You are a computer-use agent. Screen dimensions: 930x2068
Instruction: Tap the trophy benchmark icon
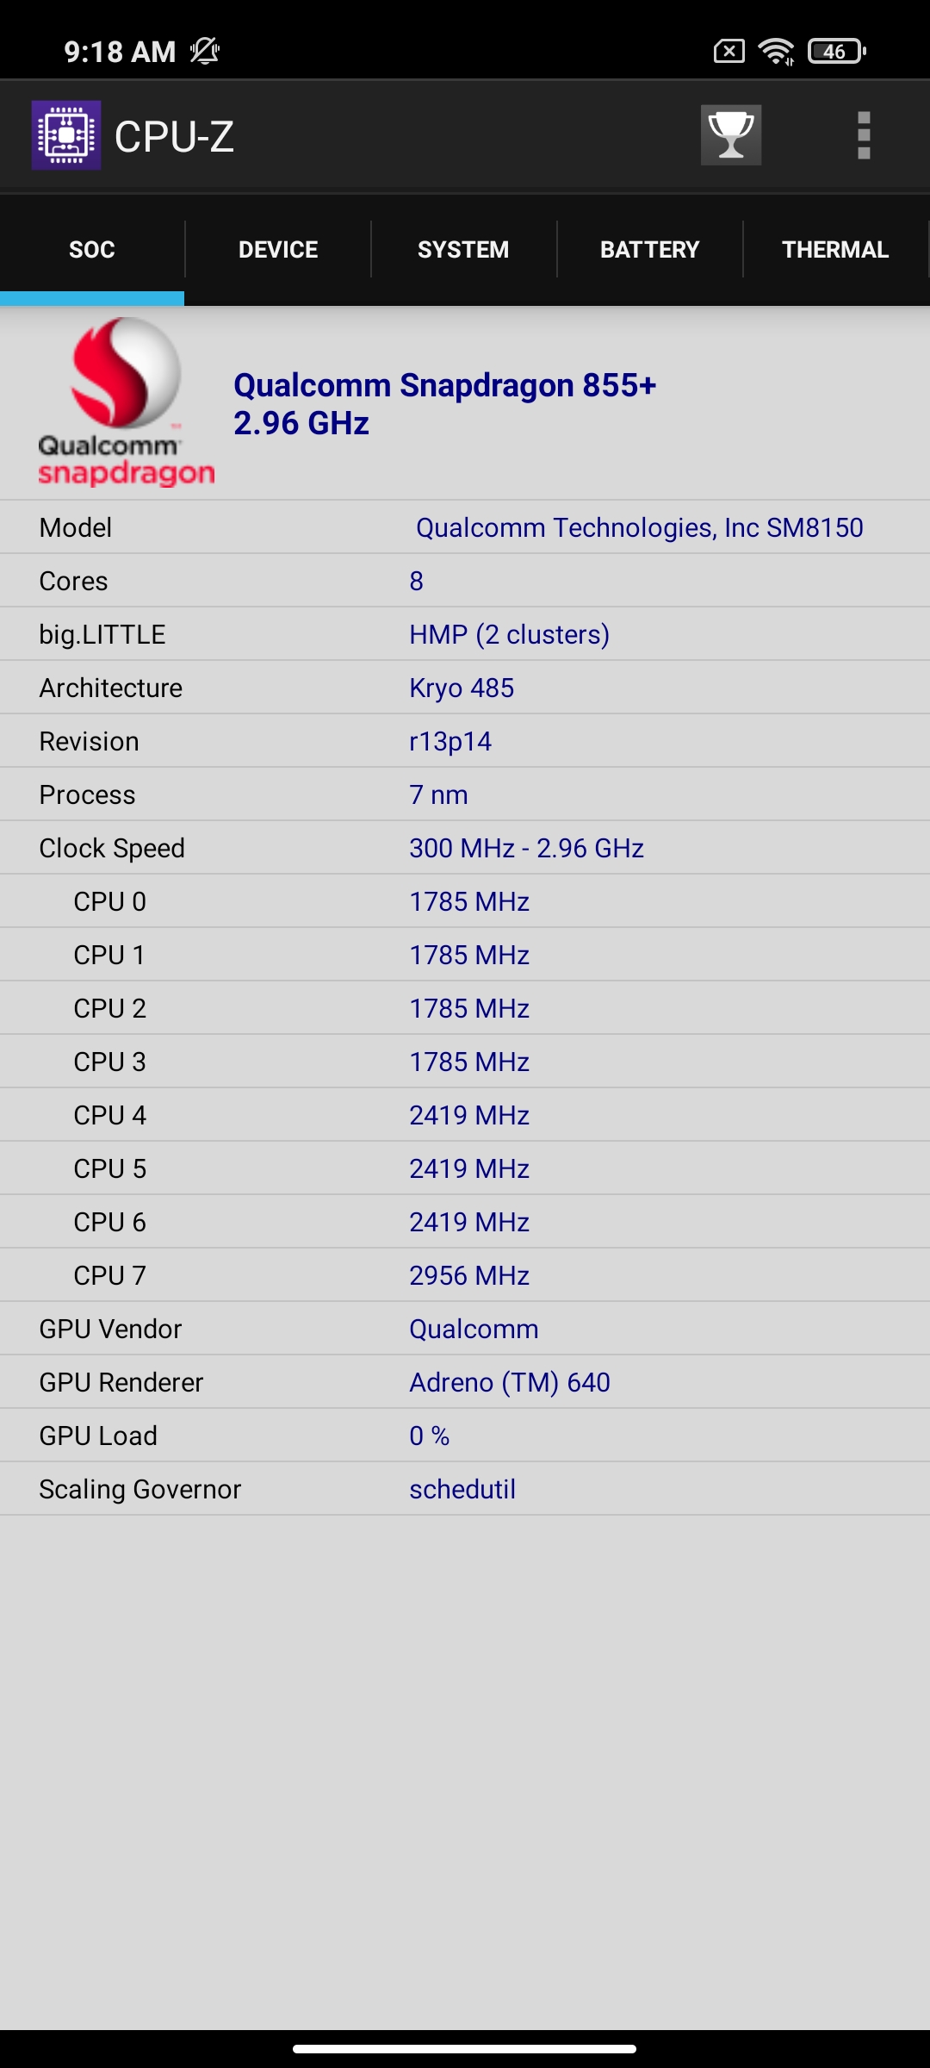point(730,135)
